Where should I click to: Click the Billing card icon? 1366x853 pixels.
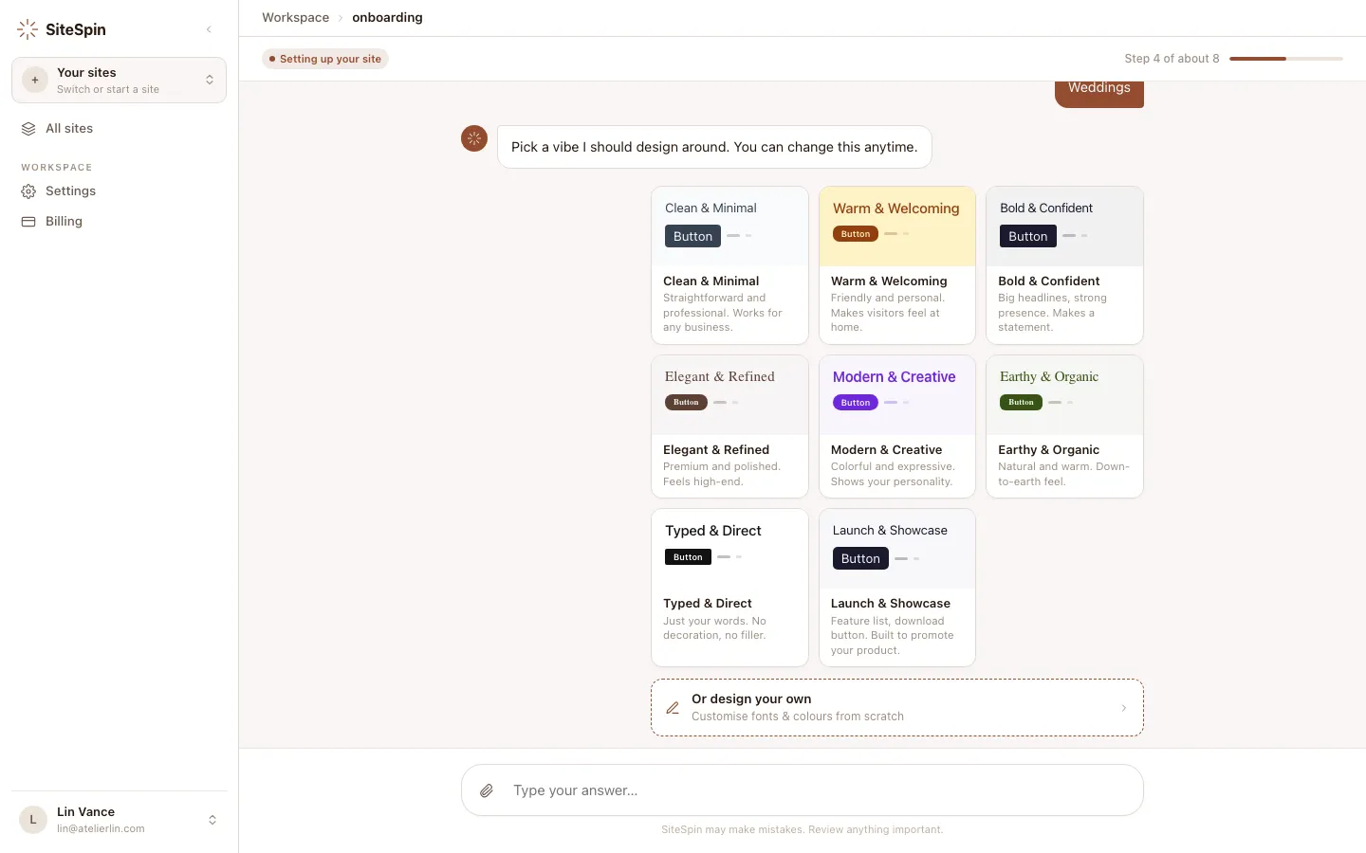click(28, 222)
